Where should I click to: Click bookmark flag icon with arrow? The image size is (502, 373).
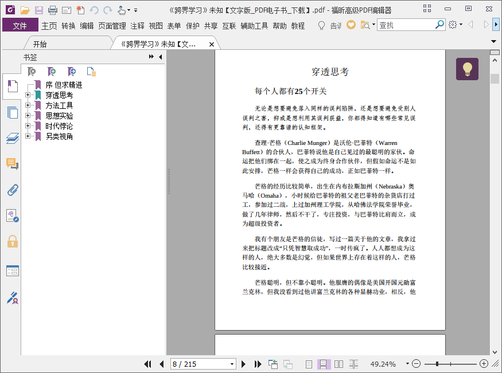tap(71, 72)
